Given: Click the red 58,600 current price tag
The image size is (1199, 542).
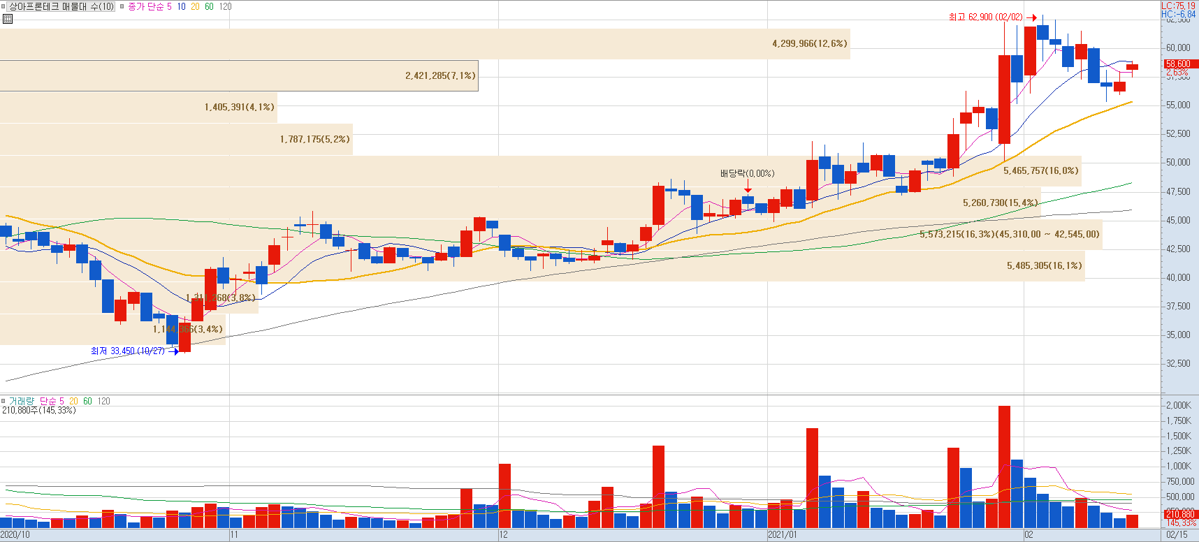Looking at the screenshot, I should (1180, 64).
